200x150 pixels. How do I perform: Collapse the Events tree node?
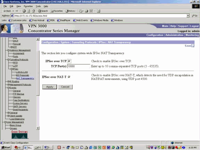point(9,88)
